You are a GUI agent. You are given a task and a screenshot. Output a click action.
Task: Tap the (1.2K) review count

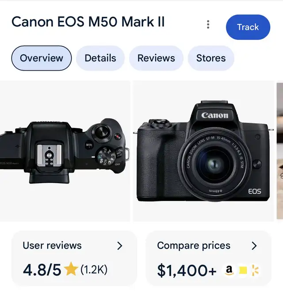click(x=94, y=269)
